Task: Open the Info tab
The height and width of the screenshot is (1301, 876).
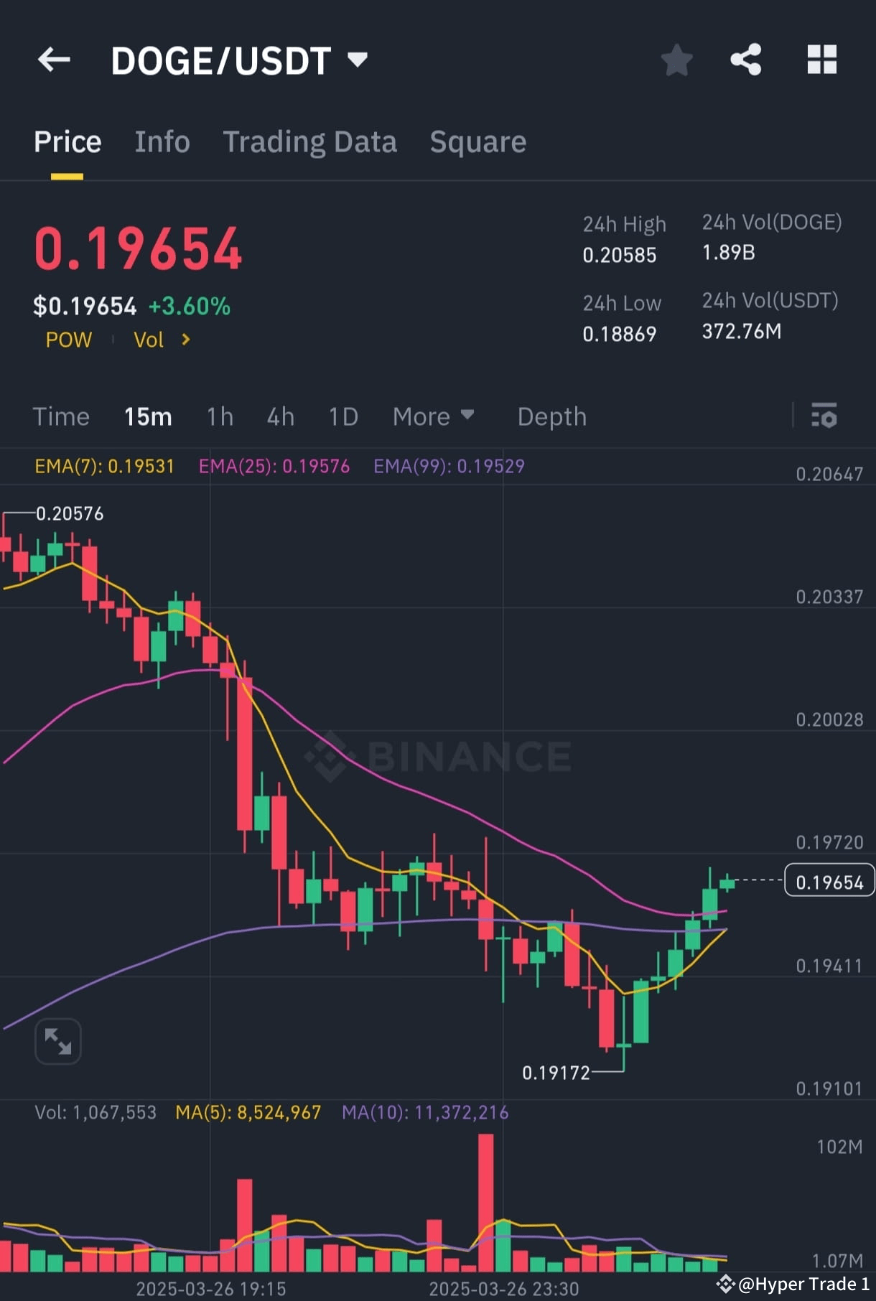Action: tap(162, 141)
